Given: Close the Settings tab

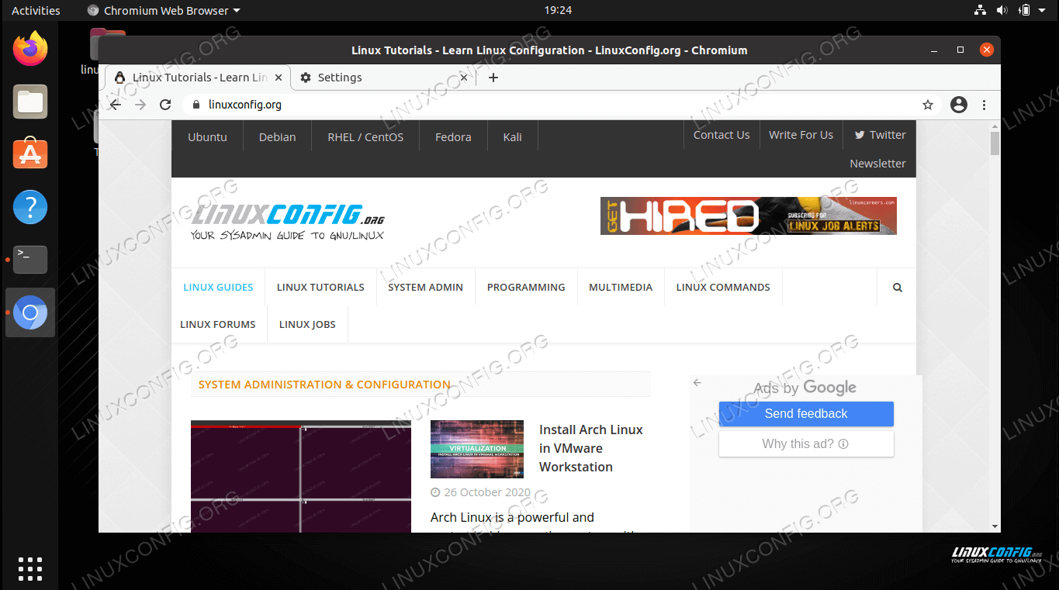Looking at the screenshot, I should tap(464, 78).
